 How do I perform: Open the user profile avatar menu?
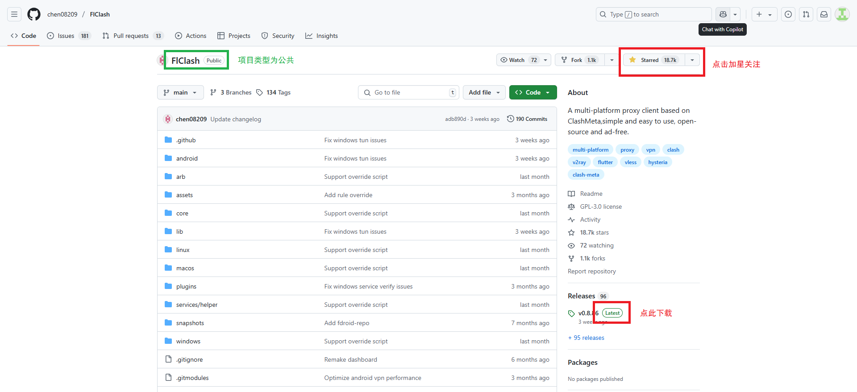[x=842, y=14]
